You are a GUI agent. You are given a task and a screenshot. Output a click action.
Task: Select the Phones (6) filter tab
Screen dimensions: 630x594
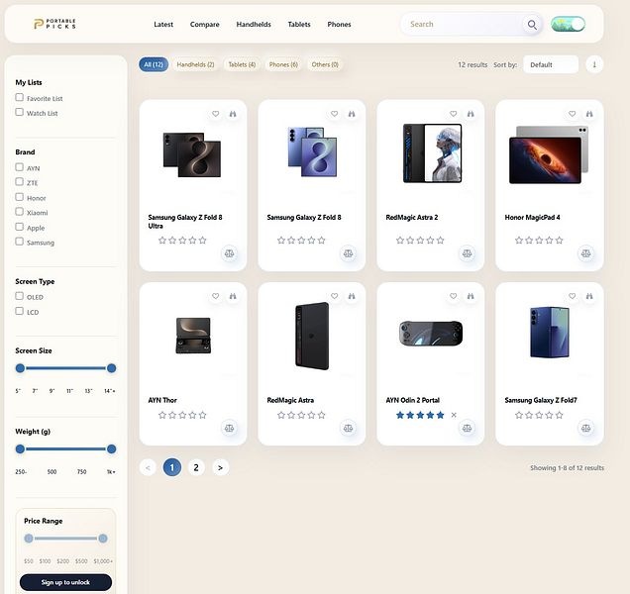tap(283, 64)
